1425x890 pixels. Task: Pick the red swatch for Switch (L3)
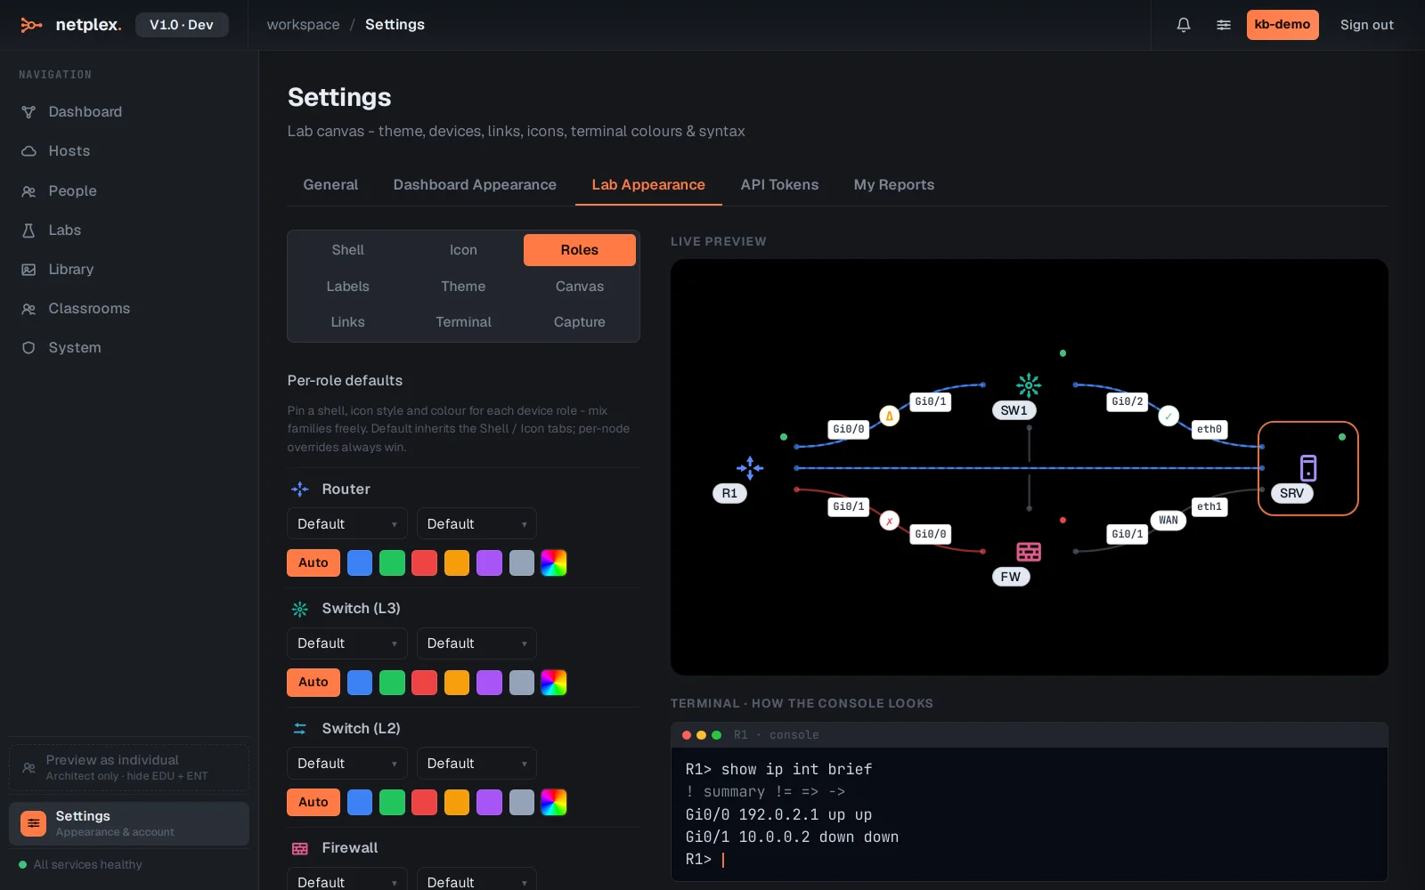pos(424,683)
